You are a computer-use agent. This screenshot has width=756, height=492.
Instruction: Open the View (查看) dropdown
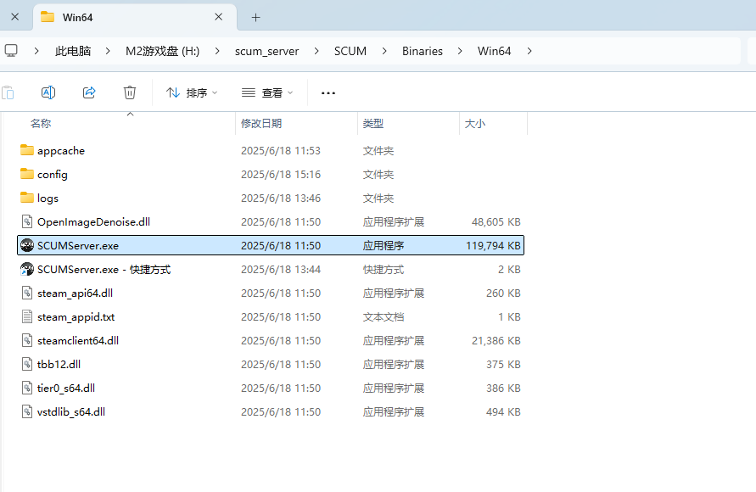click(267, 92)
